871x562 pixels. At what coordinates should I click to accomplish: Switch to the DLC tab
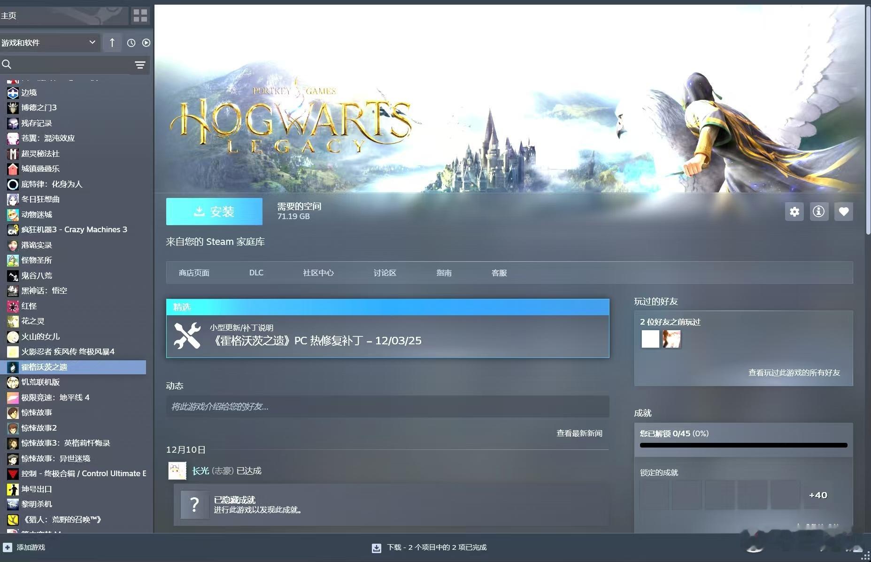click(x=256, y=273)
